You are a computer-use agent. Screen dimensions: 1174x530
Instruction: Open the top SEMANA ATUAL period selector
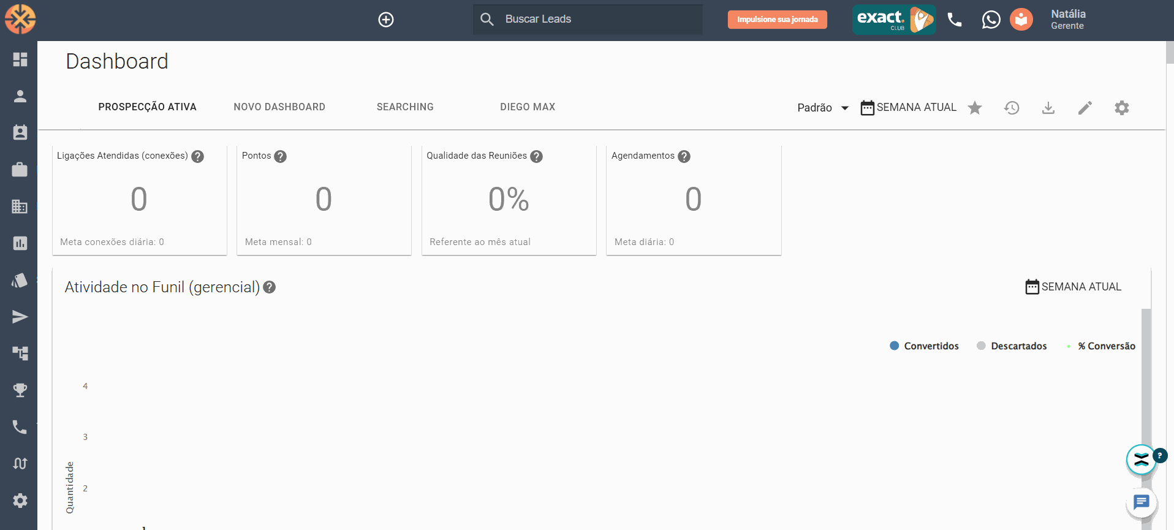click(908, 108)
